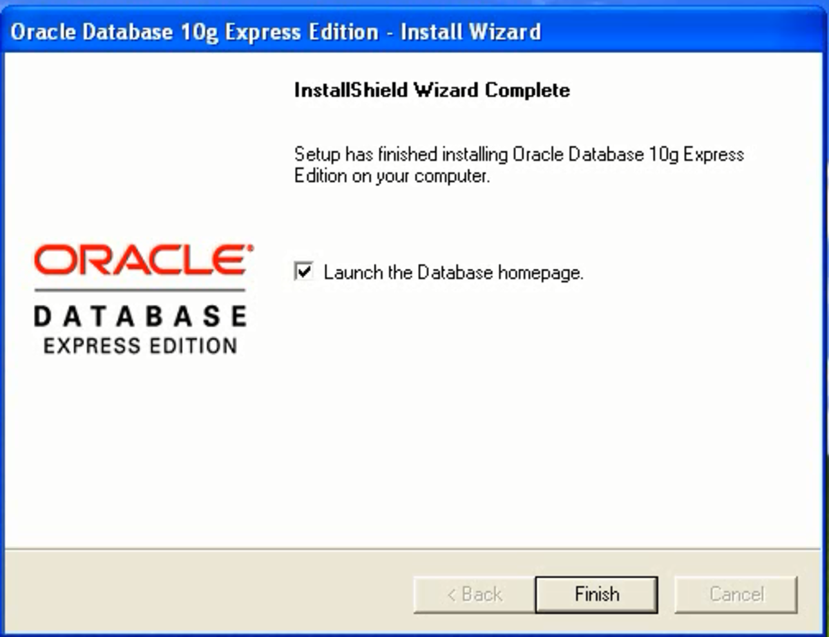Click the separator line above the button row
829x637 pixels.
(x=414, y=550)
